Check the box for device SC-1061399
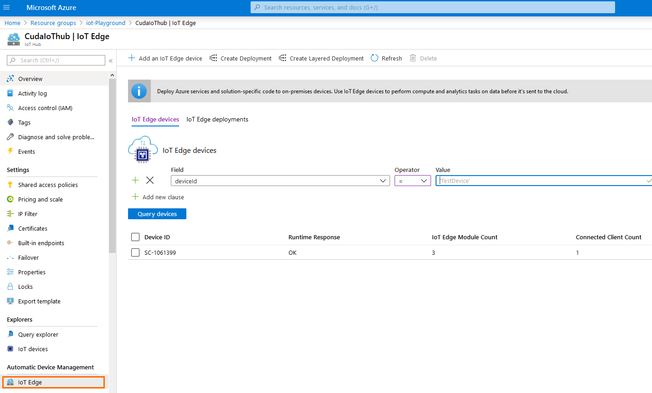The width and height of the screenshot is (652, 393). point(135,252)
